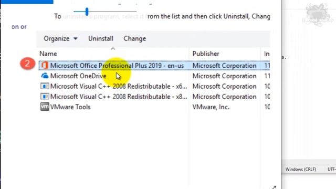
Task: Click the VMware, Inc. publisher cell
Action: coord(211,107)
